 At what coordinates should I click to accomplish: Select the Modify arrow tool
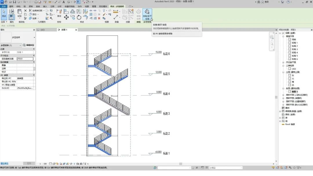tap(4, 13)
